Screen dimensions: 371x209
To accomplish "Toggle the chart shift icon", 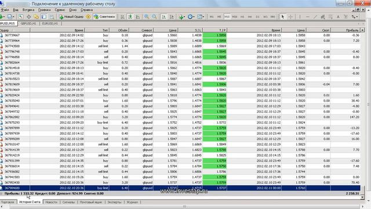I will pyautogui.click(x=172, y=17).
